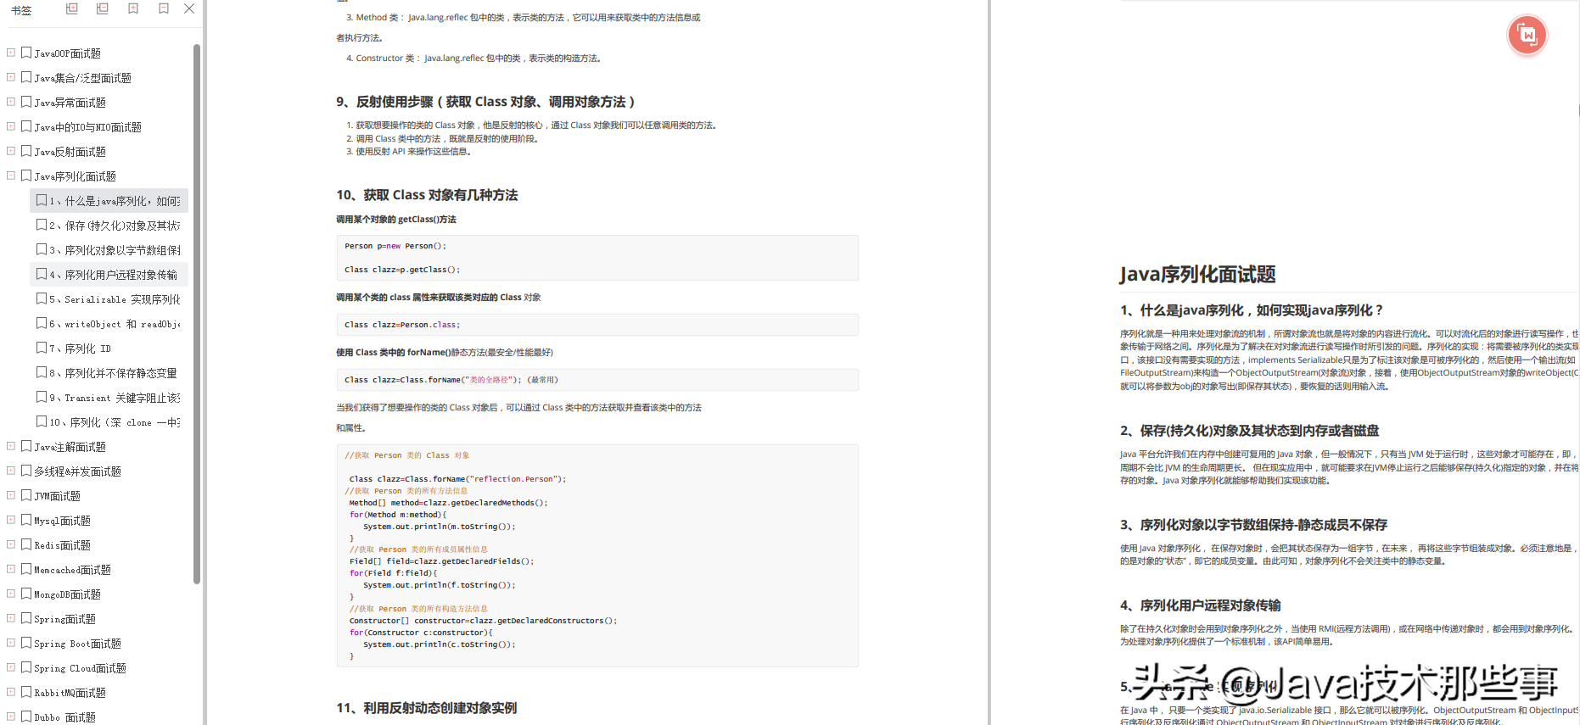Click the delete bookmark icon

coord(164,8)
